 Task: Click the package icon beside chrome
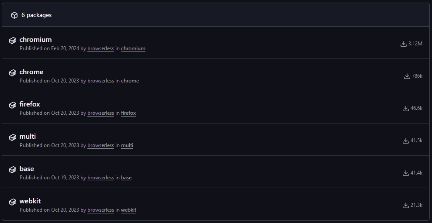coord(13,73)
